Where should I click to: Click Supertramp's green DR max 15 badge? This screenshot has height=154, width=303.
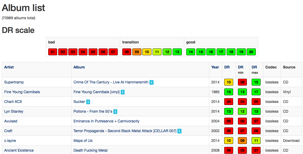coord(256,82)
